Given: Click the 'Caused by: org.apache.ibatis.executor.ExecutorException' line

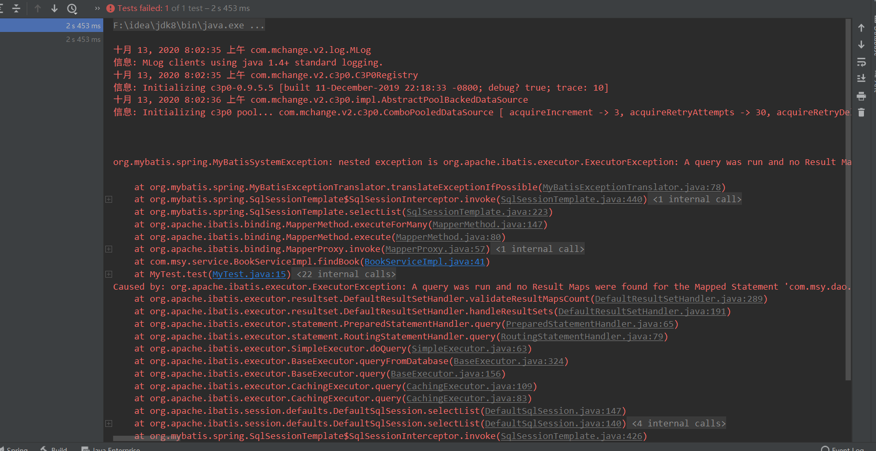Looking at the screenshot, I should tap(482, 287).
